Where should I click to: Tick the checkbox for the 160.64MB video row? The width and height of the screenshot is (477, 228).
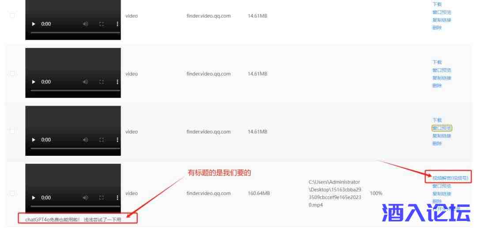click(12, 193)
